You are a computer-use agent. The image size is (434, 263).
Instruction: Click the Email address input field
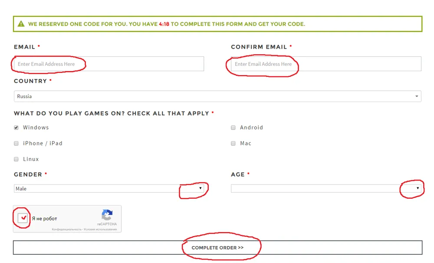109,64
